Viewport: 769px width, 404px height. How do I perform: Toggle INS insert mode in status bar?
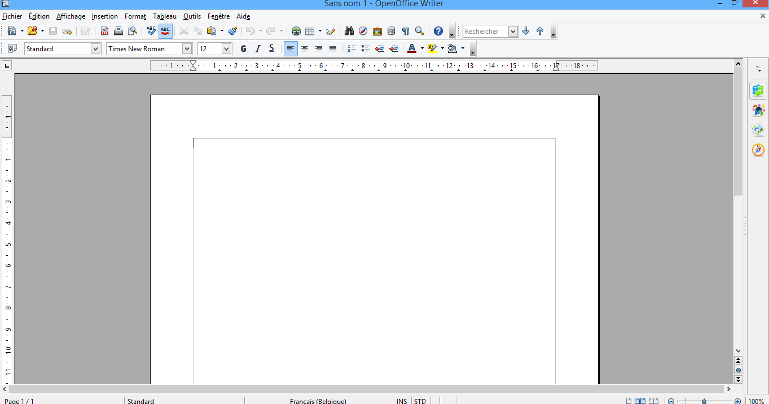(x=402, y=401)
